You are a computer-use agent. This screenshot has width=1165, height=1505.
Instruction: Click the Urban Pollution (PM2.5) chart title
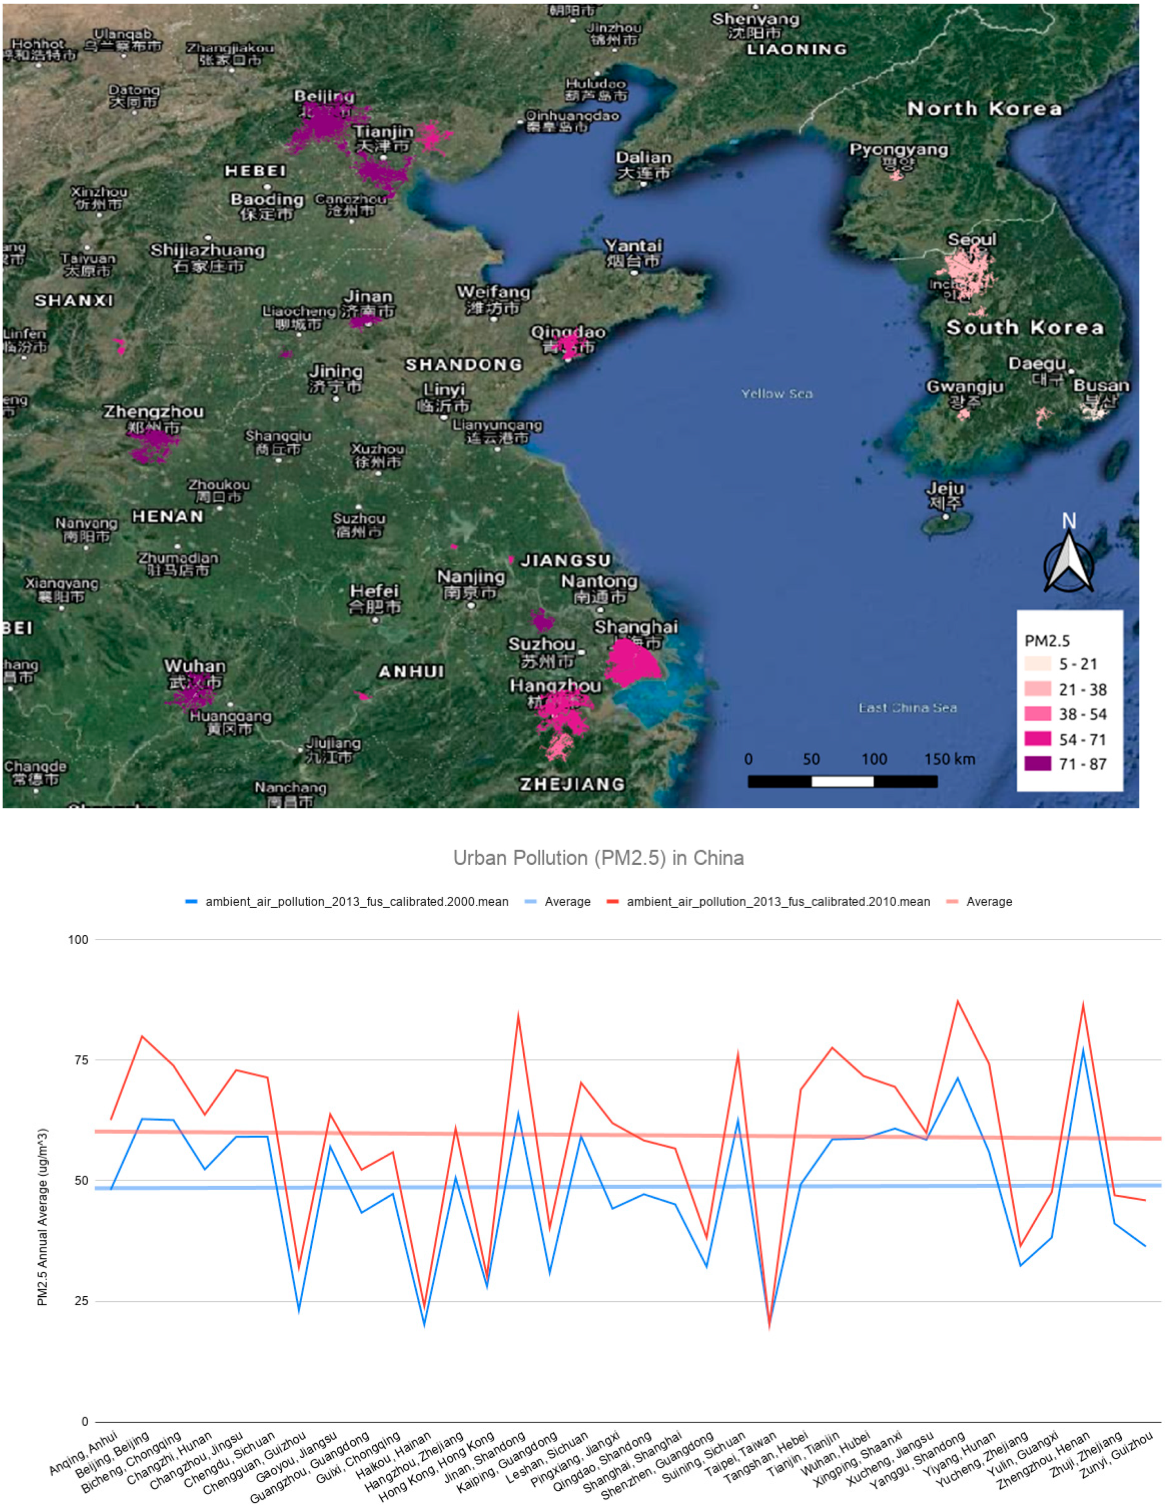point(598,858)
